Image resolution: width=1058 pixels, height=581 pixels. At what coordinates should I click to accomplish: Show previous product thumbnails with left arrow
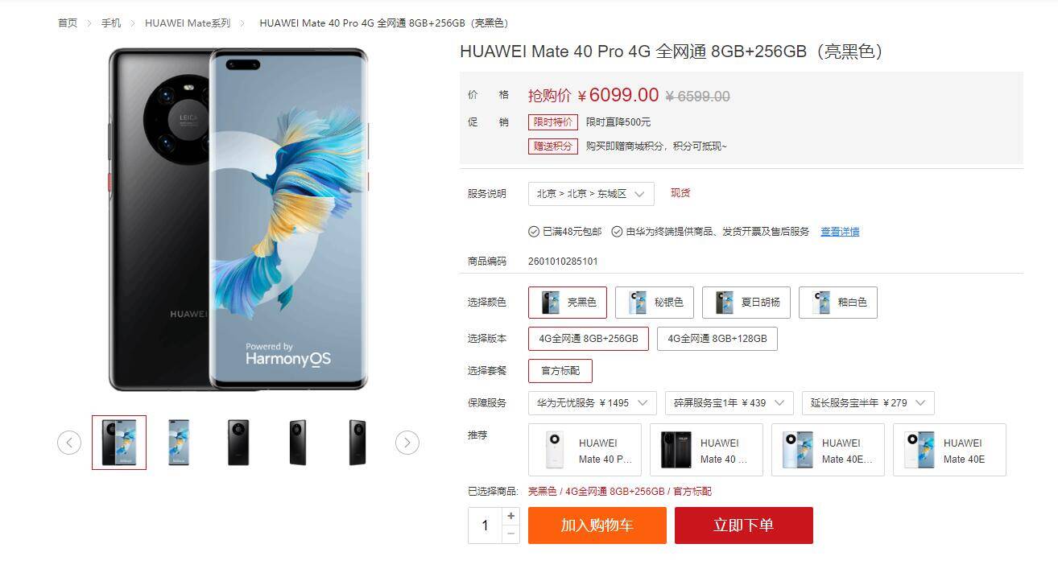(x=69, y=443)
